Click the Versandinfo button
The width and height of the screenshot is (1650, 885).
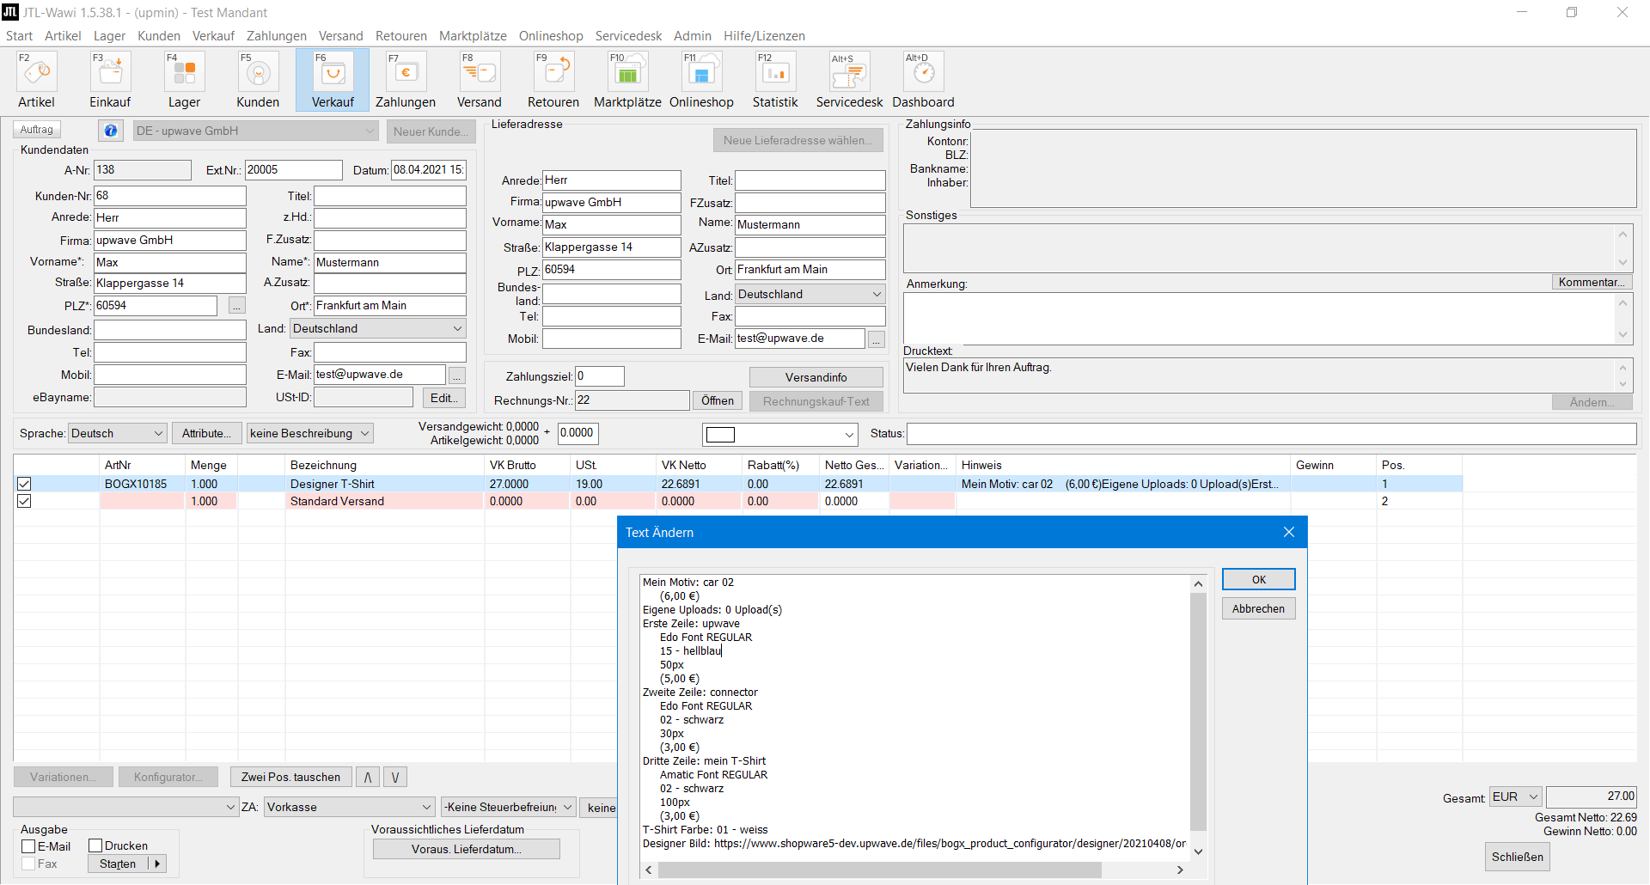pyautogui.click(x=816, y=377)
